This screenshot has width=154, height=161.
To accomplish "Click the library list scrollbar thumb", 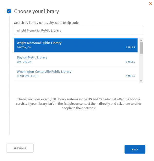I will click(141, 48).
